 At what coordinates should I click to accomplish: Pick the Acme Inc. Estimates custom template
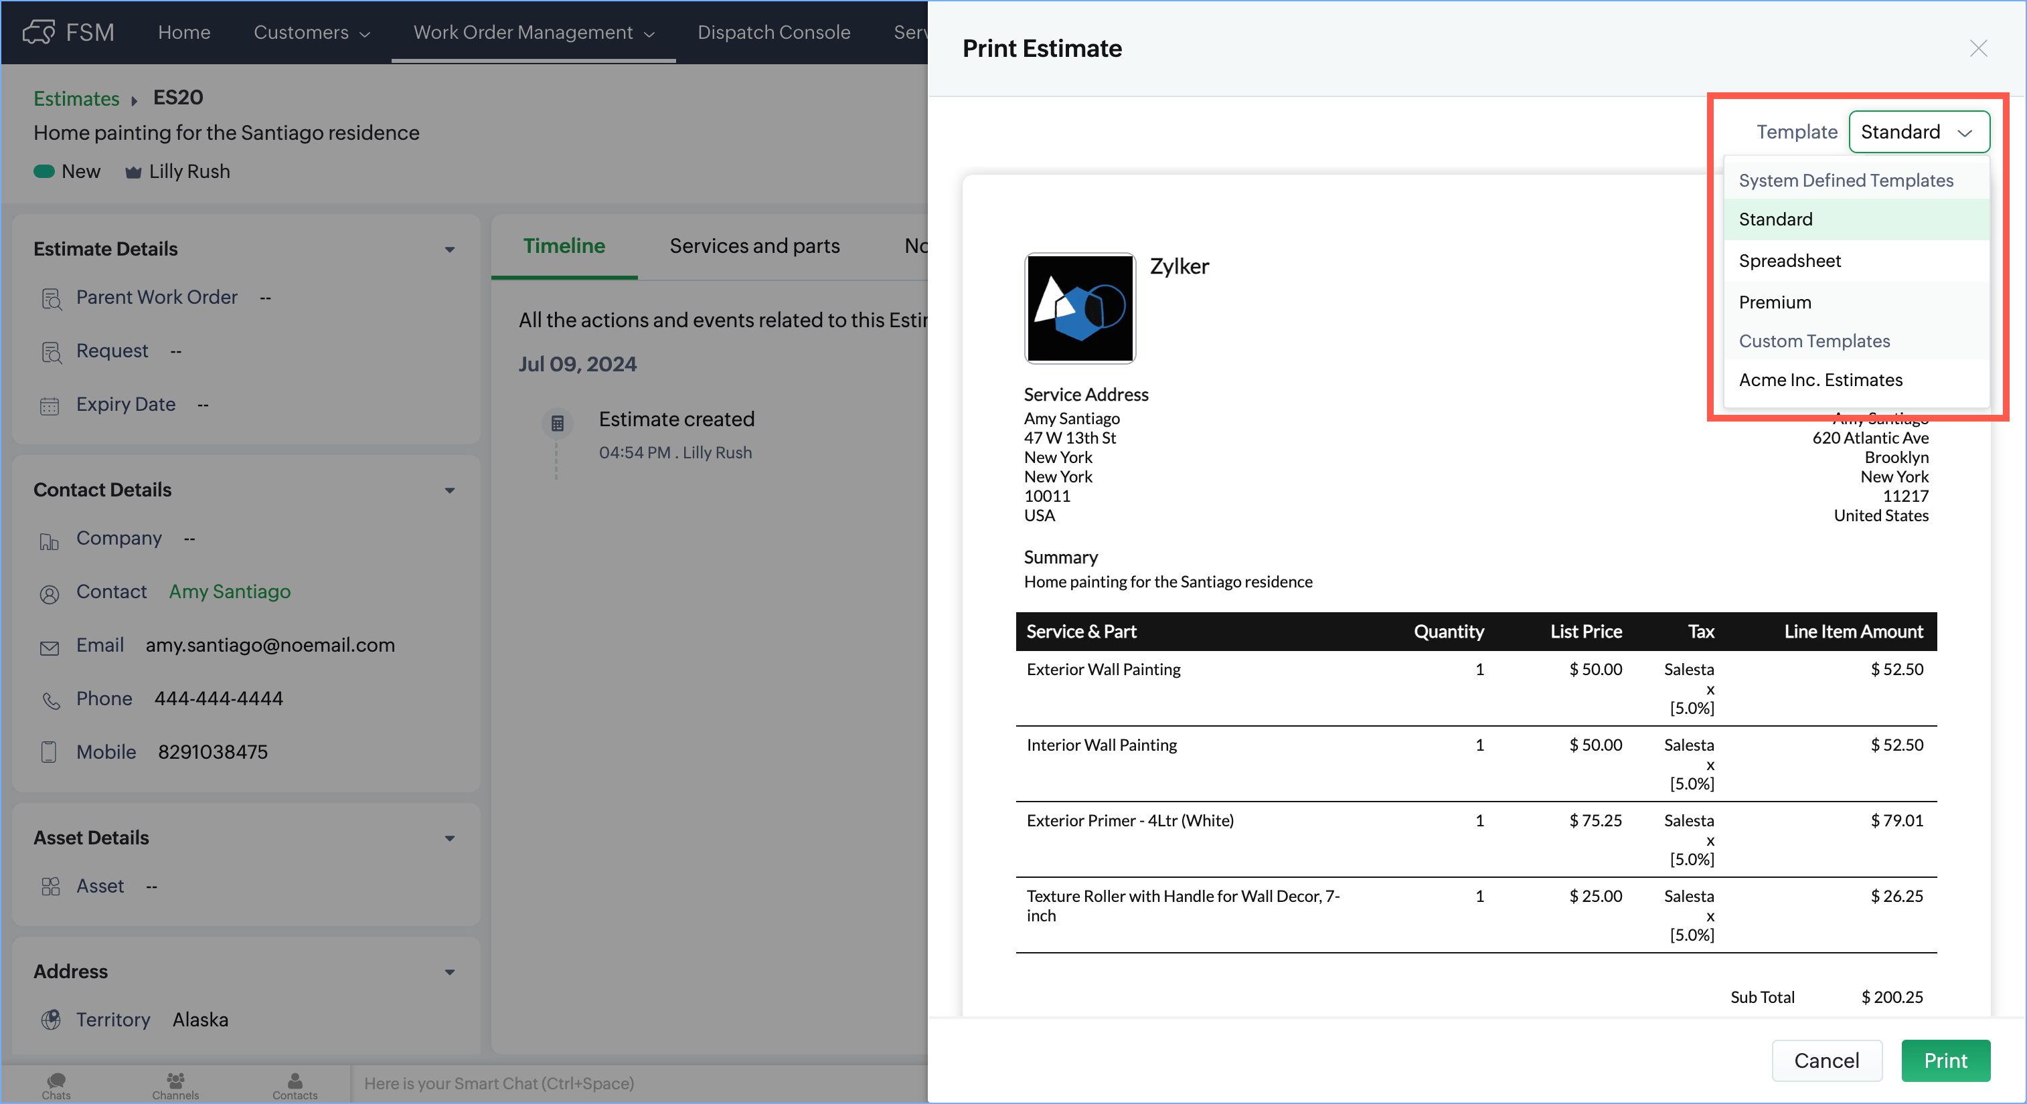tap(1820, 381)
